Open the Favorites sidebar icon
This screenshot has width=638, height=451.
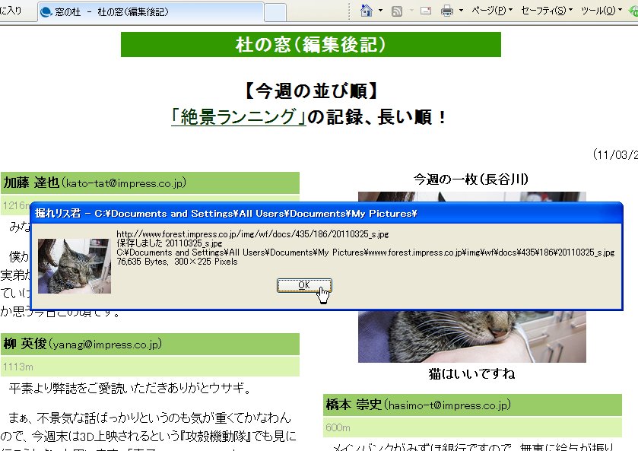click(11, 10)
